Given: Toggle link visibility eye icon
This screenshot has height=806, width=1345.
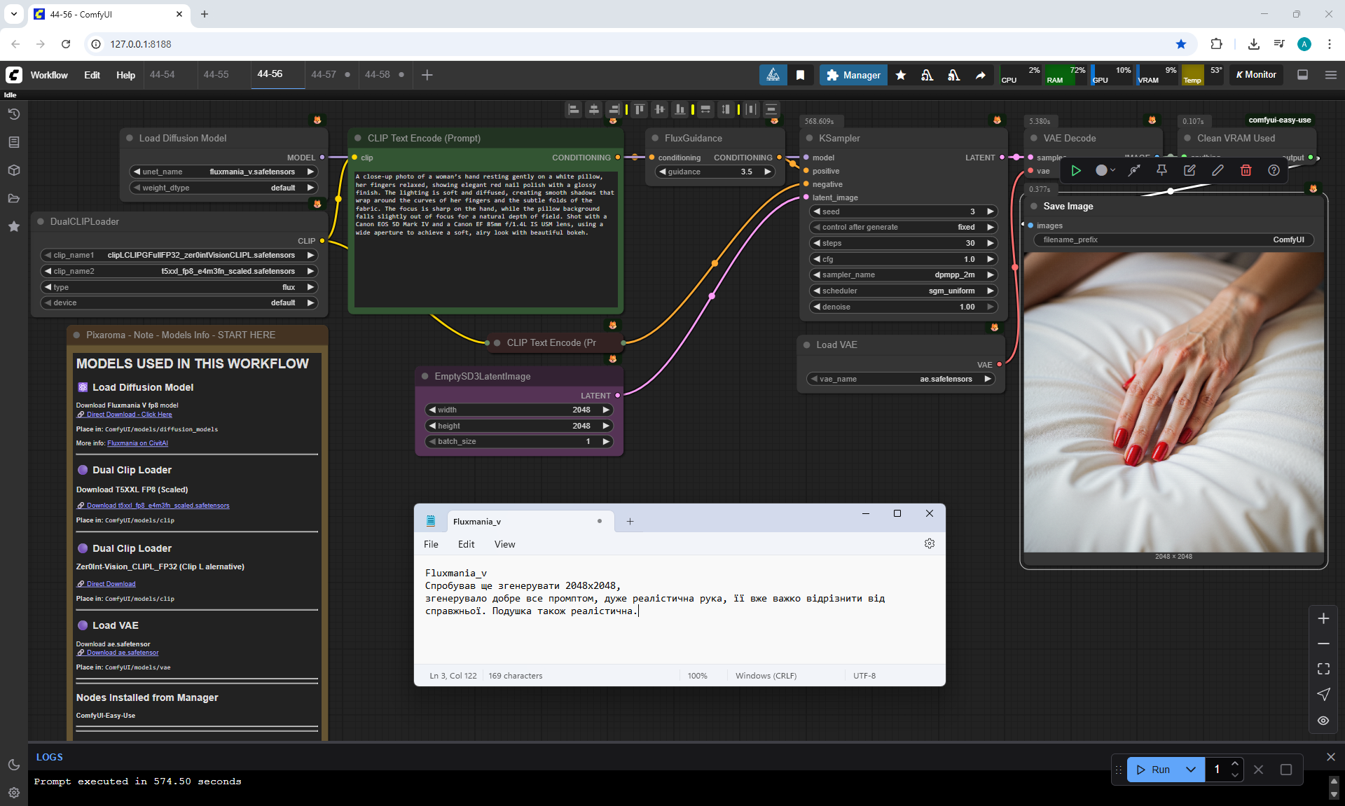Looking at the screenshot, I should coord(1323,721).
